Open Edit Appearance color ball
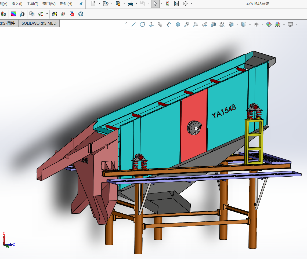The width and height of the screenshot is (307, 259). click(x=269, y=25)
